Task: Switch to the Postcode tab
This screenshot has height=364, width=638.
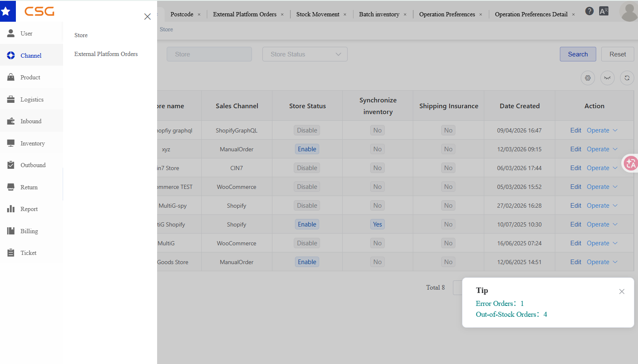Action: click(182, 14)
